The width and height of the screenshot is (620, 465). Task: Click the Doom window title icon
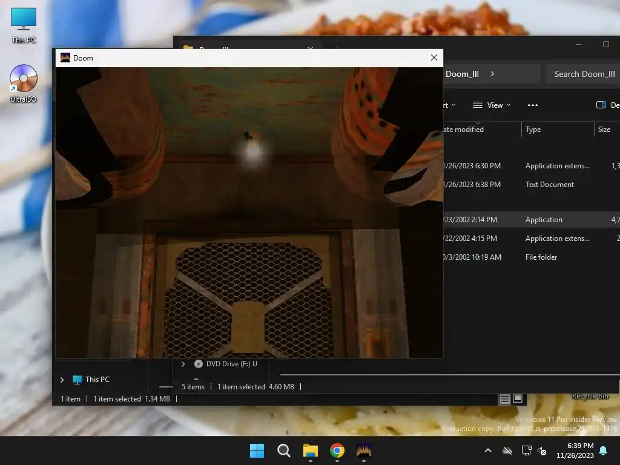tap(65, 58)
